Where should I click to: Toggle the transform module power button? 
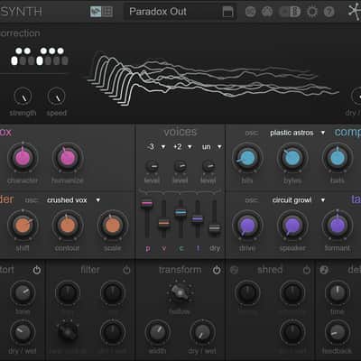(217, 270)
